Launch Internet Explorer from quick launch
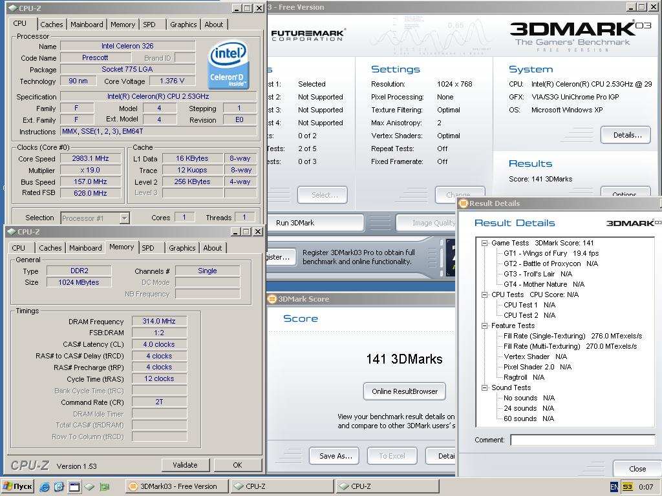This screenshot has height=496, width=662. (45, 487)
